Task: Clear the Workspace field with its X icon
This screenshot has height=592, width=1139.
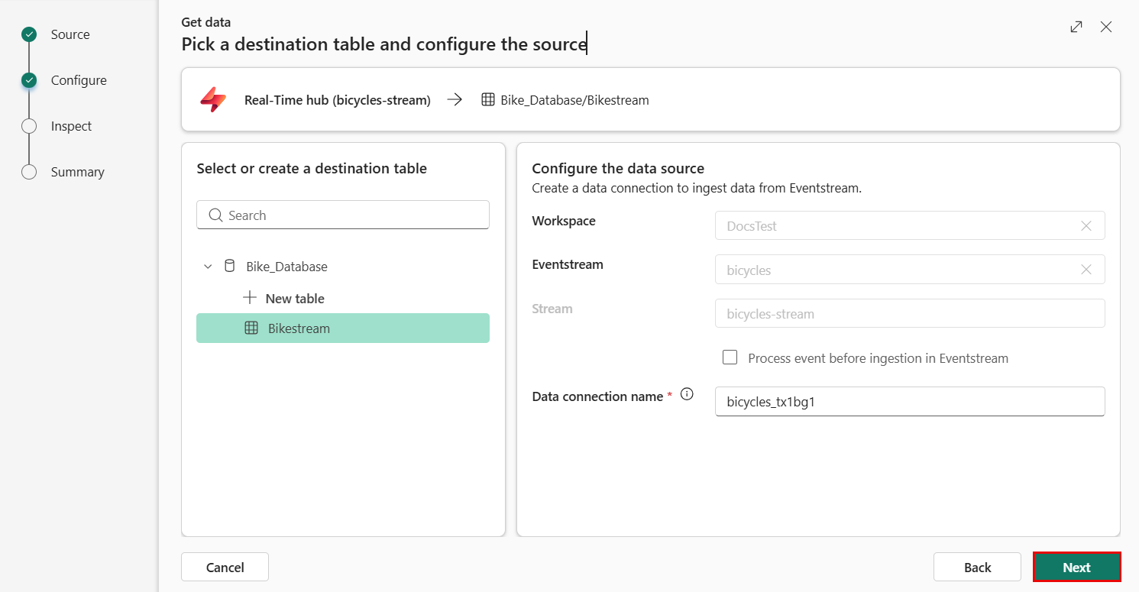Action: click(x=1086, y=226)
